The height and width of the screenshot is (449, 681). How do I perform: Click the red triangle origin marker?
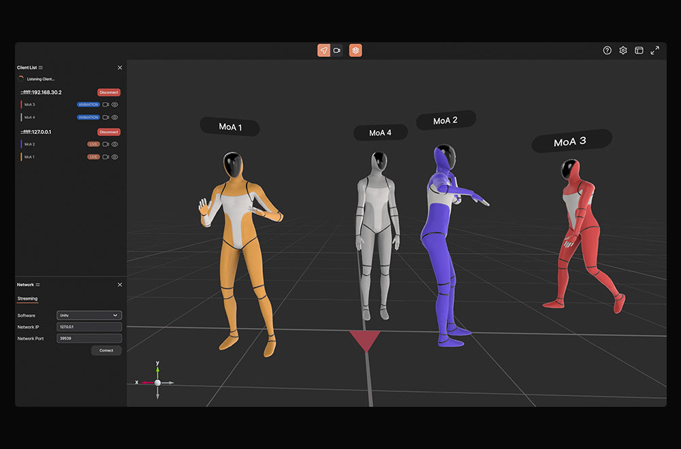[365, 341]
